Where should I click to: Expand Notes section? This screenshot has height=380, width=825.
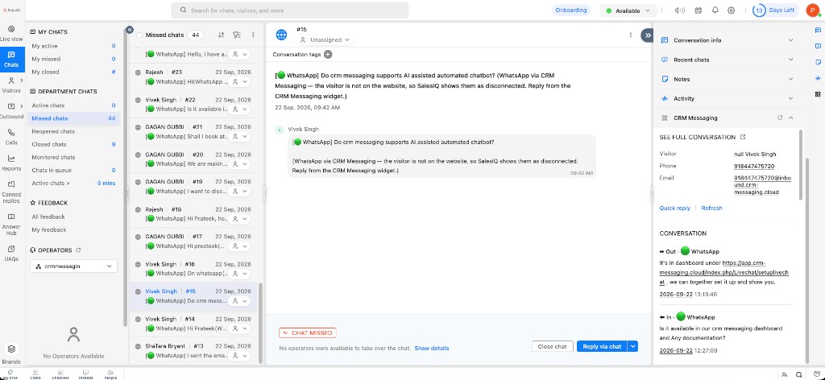click(x=727, y=79)
